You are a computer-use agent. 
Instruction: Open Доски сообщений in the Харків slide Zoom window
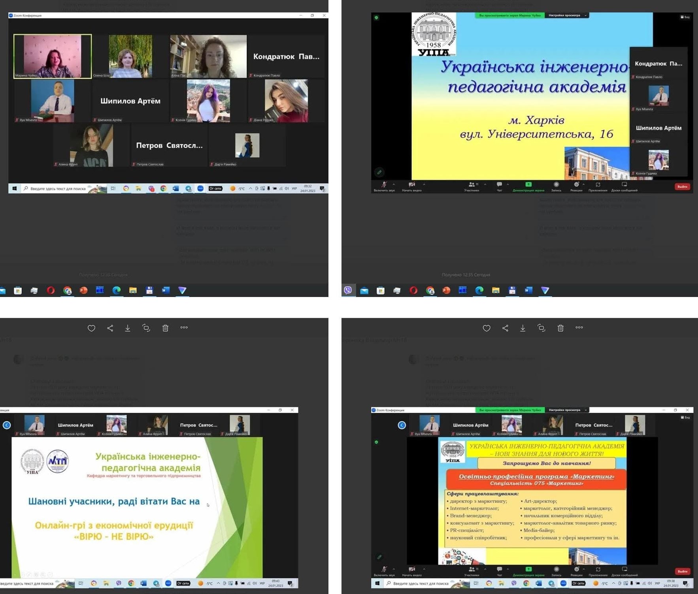(624, 186)
